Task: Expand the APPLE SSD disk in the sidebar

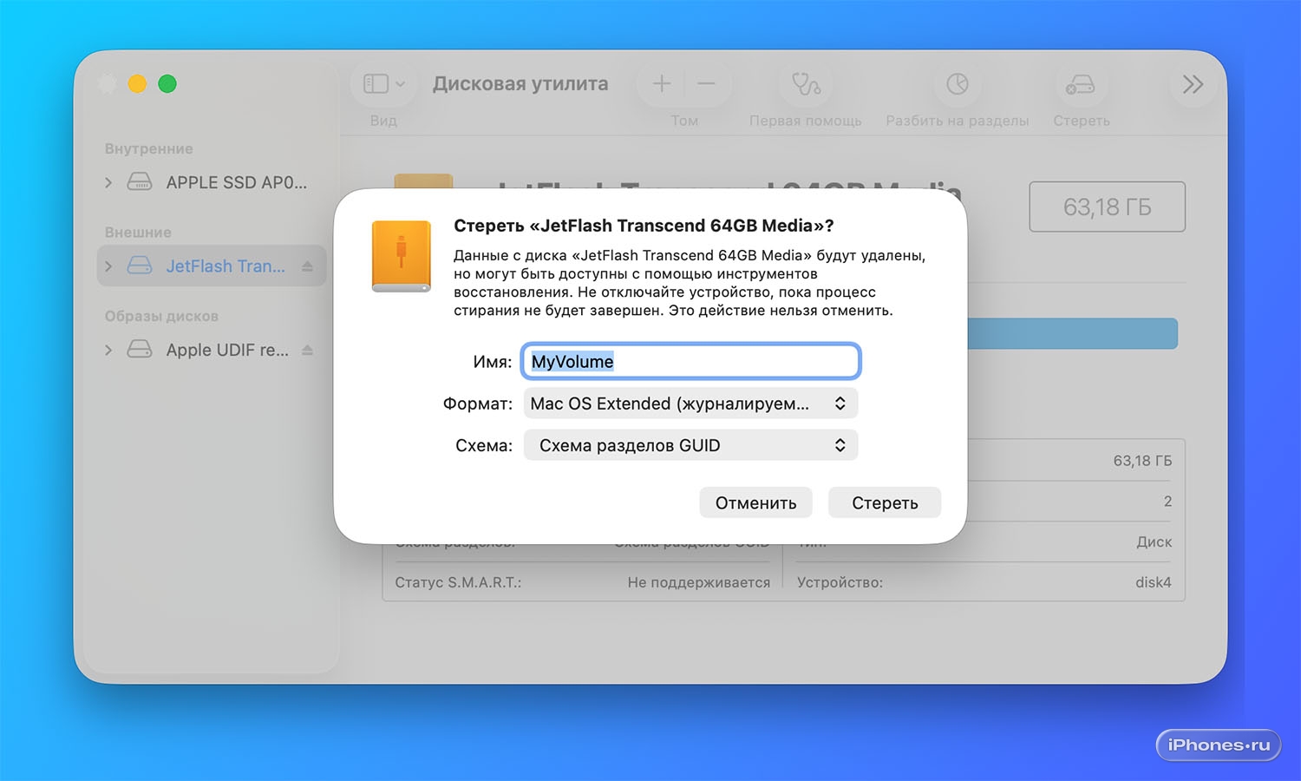Action: [108, 182]
